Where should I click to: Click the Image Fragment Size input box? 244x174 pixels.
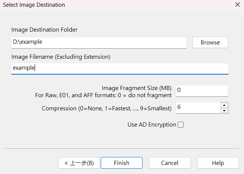click(x=202, y=91)
